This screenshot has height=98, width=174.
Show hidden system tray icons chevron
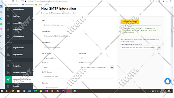tap(150, 91)
